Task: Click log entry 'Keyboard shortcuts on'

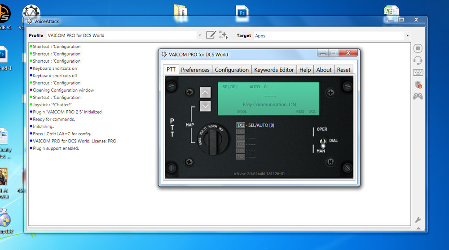Action: pyautogui.click(x=55, y=68)
